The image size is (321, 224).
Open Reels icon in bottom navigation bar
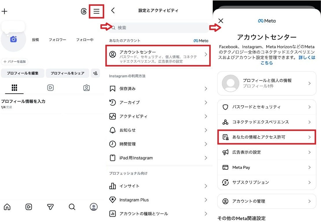point(29,207)
